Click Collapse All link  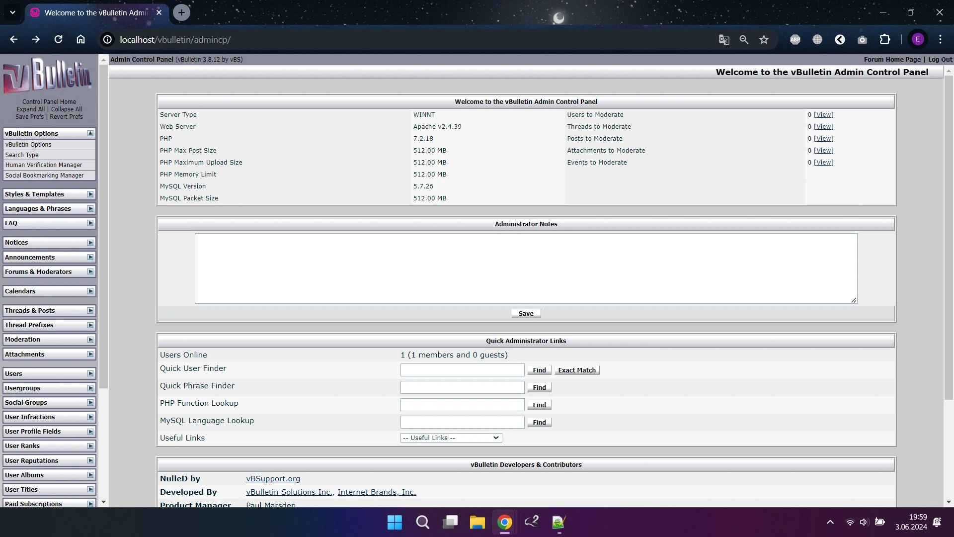pyautogui.click(x=67, y=109)
